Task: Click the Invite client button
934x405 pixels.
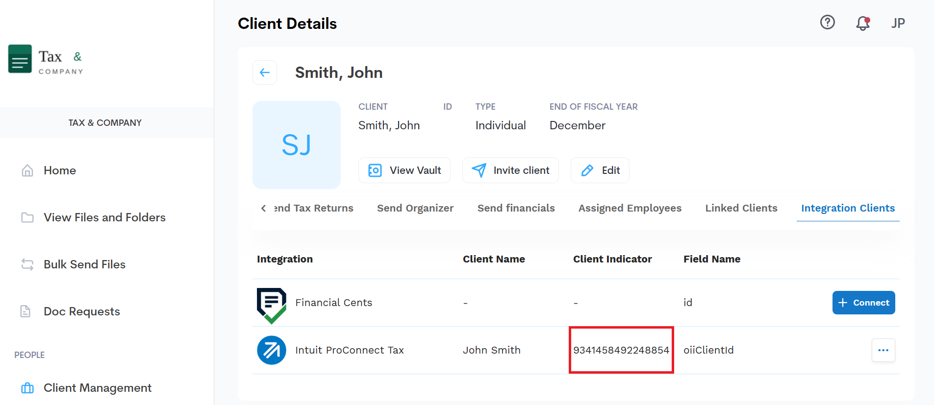Action: 510,170
